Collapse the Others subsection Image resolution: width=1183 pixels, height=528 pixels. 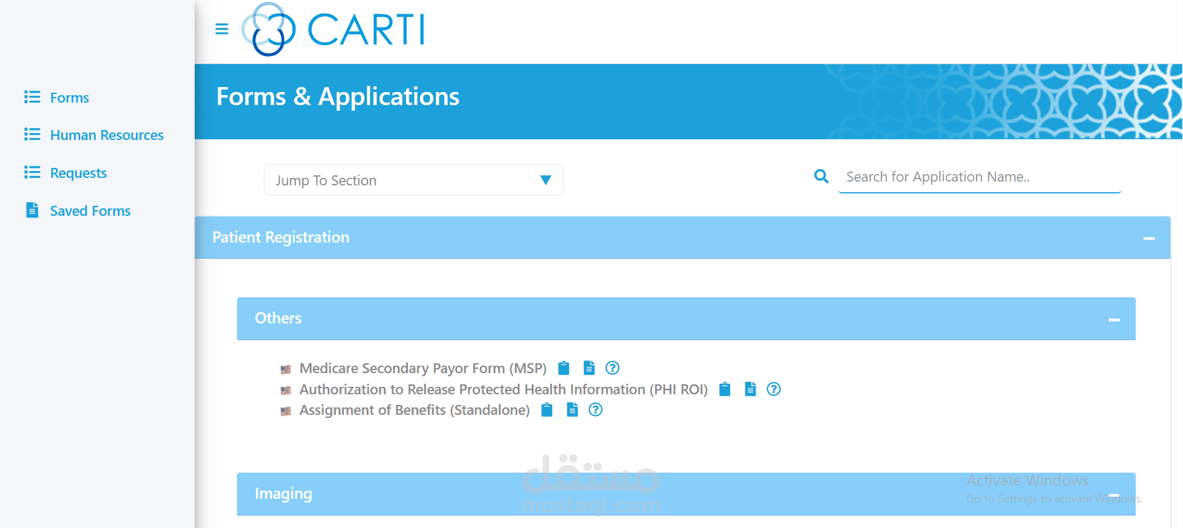pos(1114,320)
